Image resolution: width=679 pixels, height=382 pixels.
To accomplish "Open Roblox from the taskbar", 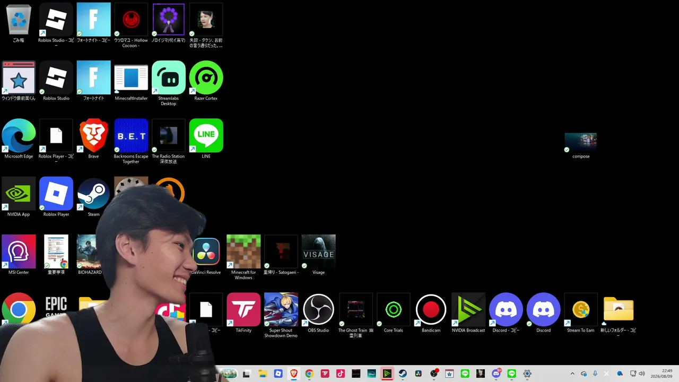I will [278, 374].
